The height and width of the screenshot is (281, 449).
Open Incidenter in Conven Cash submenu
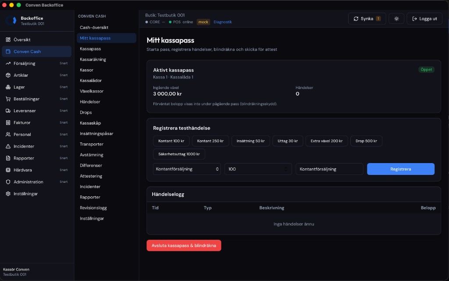pos(106,187)
